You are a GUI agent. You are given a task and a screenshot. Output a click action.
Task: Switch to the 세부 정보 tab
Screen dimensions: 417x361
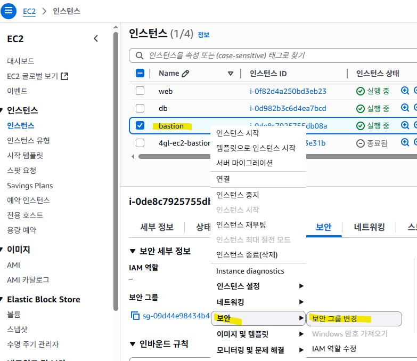click(157, 227)
